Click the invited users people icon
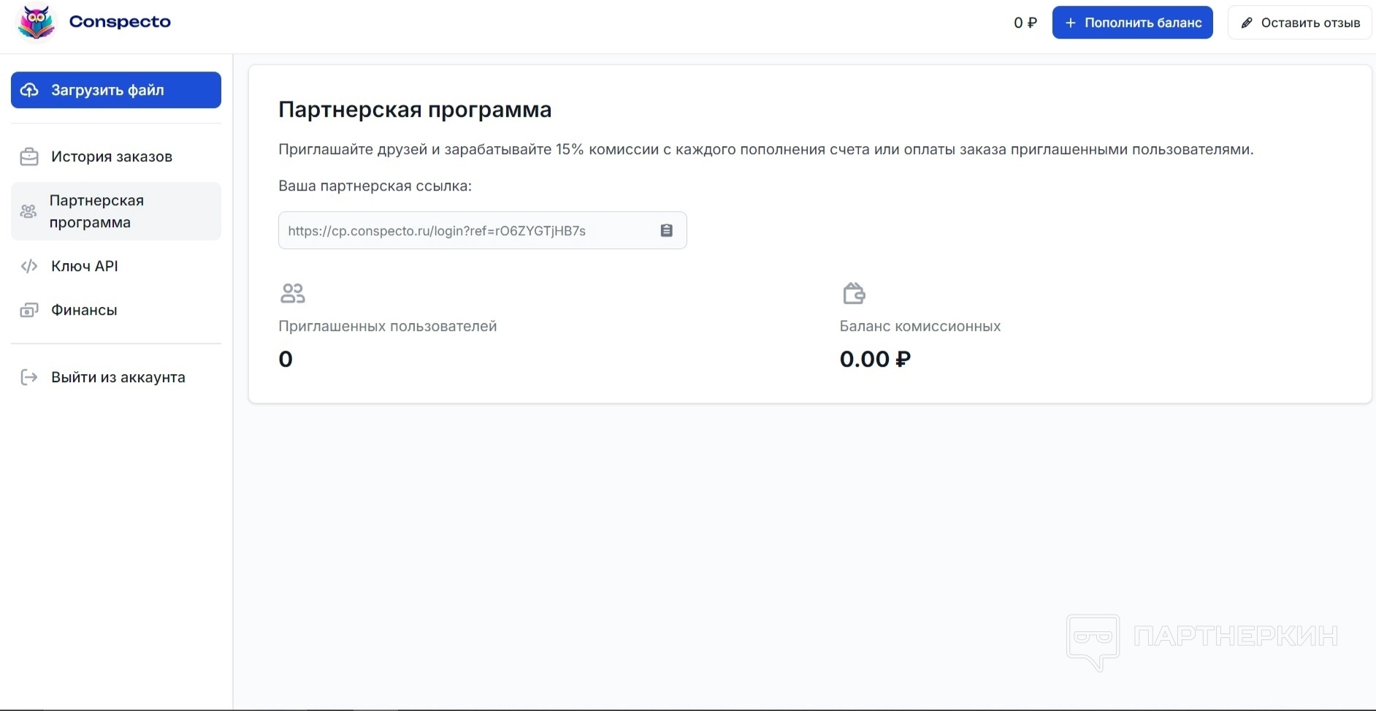 click(x=292, y=293)
